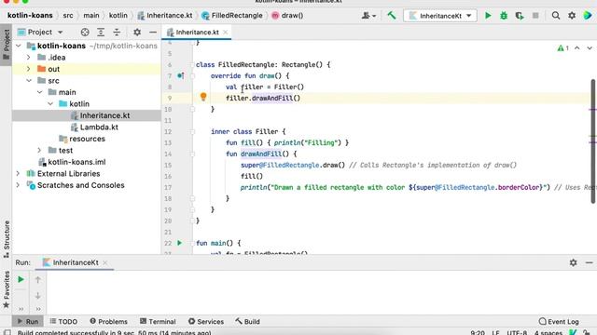Image resolution: width=597 pixels, height=335 pixels.
Task: Open the Services tool window
Action: [206, 321]
